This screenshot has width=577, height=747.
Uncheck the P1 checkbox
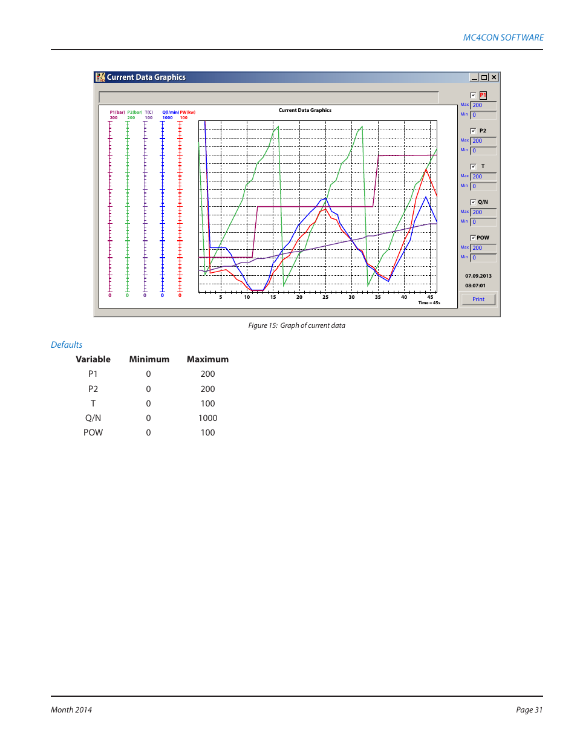[473, 96]
